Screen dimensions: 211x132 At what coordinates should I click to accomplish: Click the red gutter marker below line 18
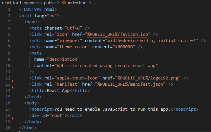pyautogui.click(x=13, y=119)
